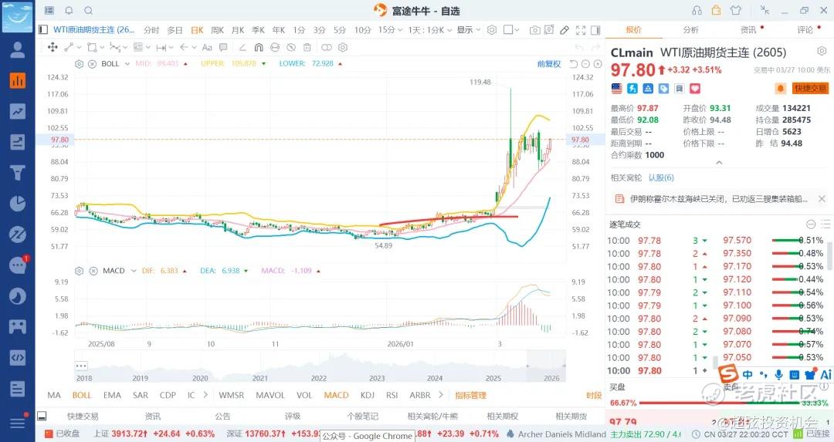Open quote panel settings gear next to CLmain
Image resolution: width=834 pixels, height=442 pixels.
tap(821, 52)
